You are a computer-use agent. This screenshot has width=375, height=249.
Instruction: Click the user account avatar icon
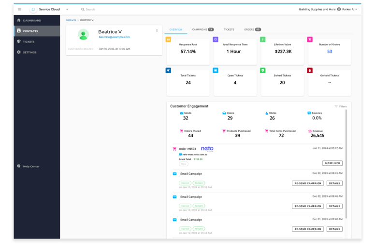click(x=339, y=9)
